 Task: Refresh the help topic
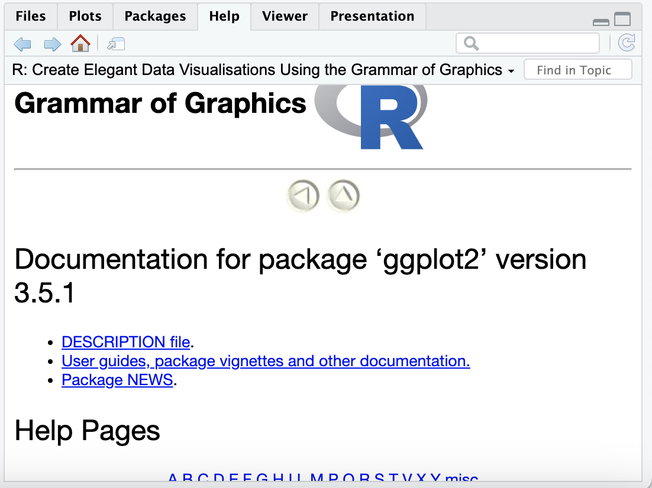pyautogui.click(x=627, y=43)
